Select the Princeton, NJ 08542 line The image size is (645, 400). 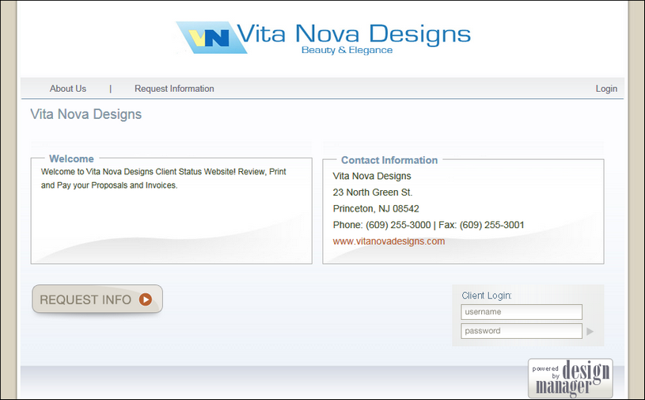[x=376, y=208]
